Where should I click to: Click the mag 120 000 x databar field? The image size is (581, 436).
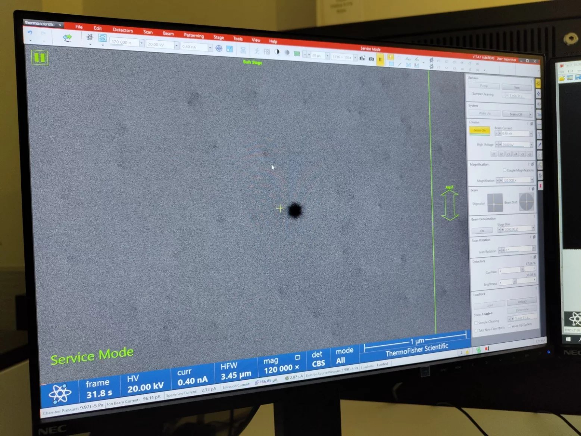pyautogui.click(x=281, y=365)
